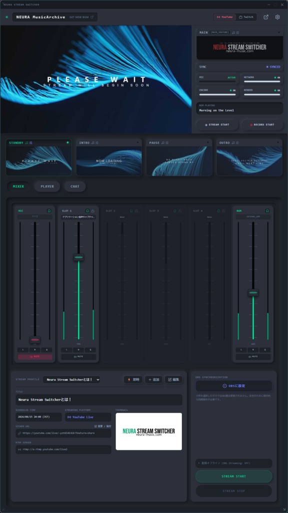
Task: Toggle the L button on BGM channel
Action: coord(241,350)
